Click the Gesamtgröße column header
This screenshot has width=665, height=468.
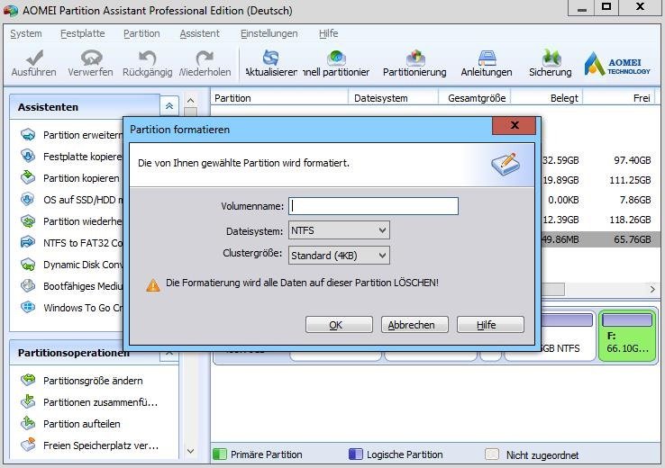pos(474,98)
